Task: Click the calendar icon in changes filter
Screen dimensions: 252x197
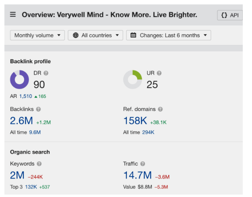Action: click(133, 35)
